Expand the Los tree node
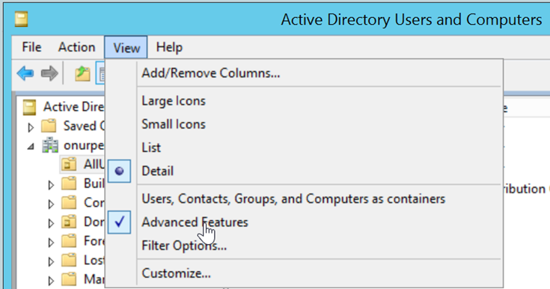The width and height of the screenshot is (550, 289). click(51, 261)
